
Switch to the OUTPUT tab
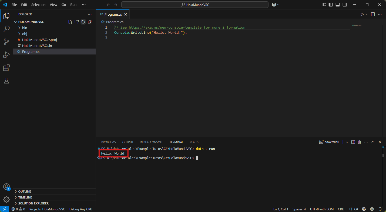128,142
